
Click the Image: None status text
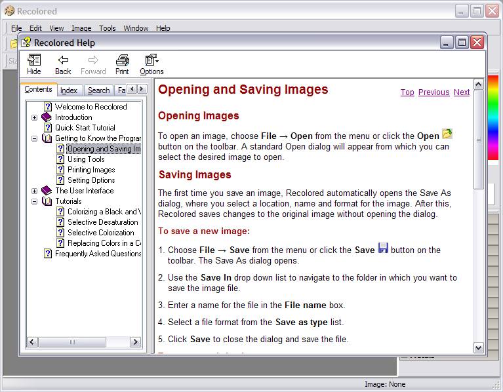(x=385, y=384)
